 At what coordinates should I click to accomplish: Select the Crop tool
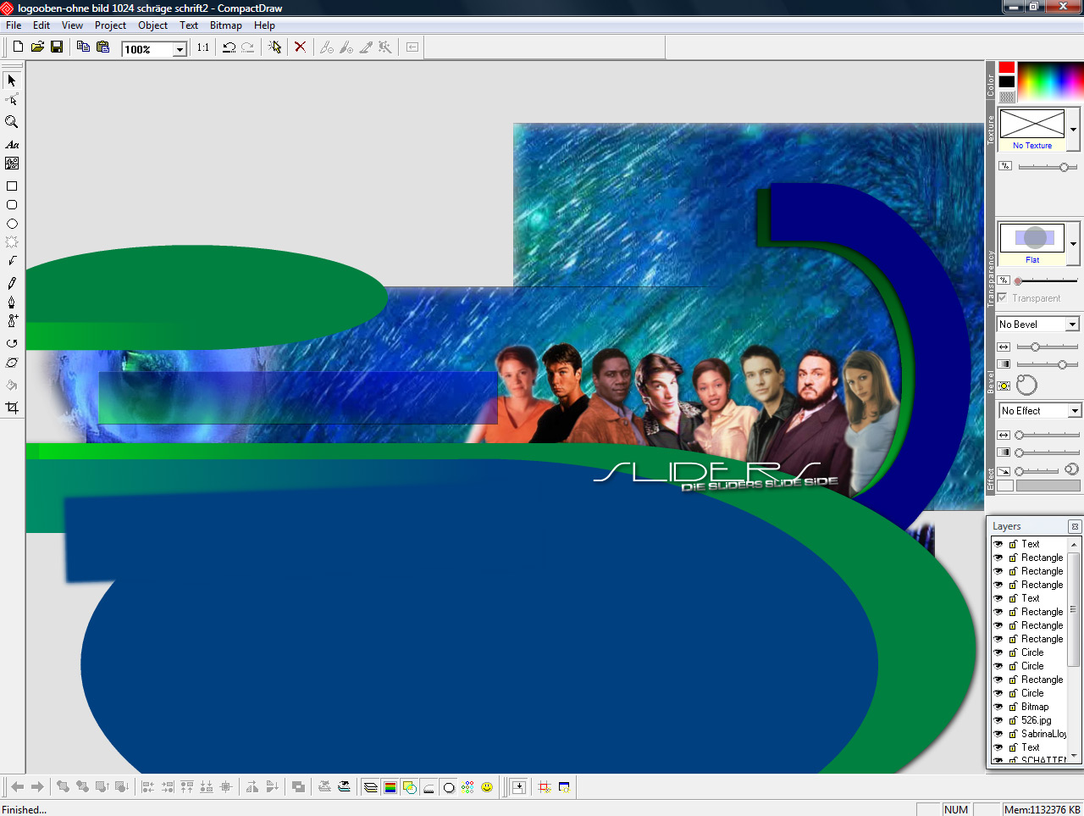tap(12, 408)
